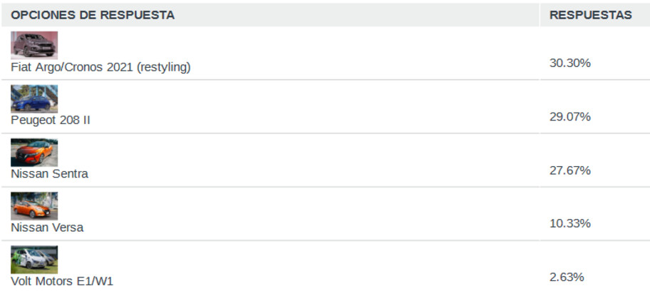Click the 'Peugeot 208 II' option label
This screenshot has width=650, height=291.
click(51, 121)
